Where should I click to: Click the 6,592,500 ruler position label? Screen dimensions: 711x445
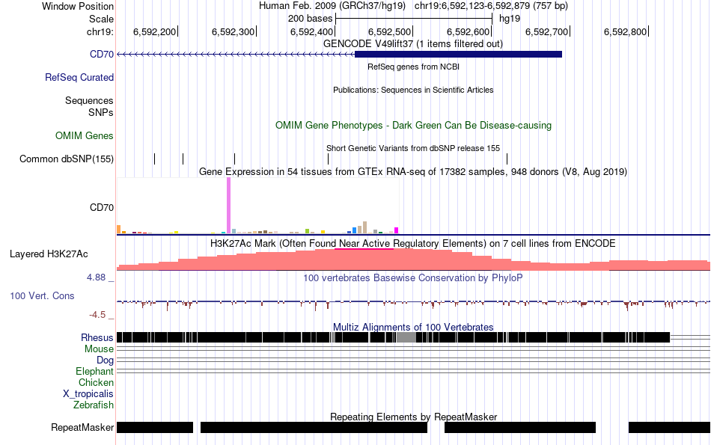(x=389, y=31)
